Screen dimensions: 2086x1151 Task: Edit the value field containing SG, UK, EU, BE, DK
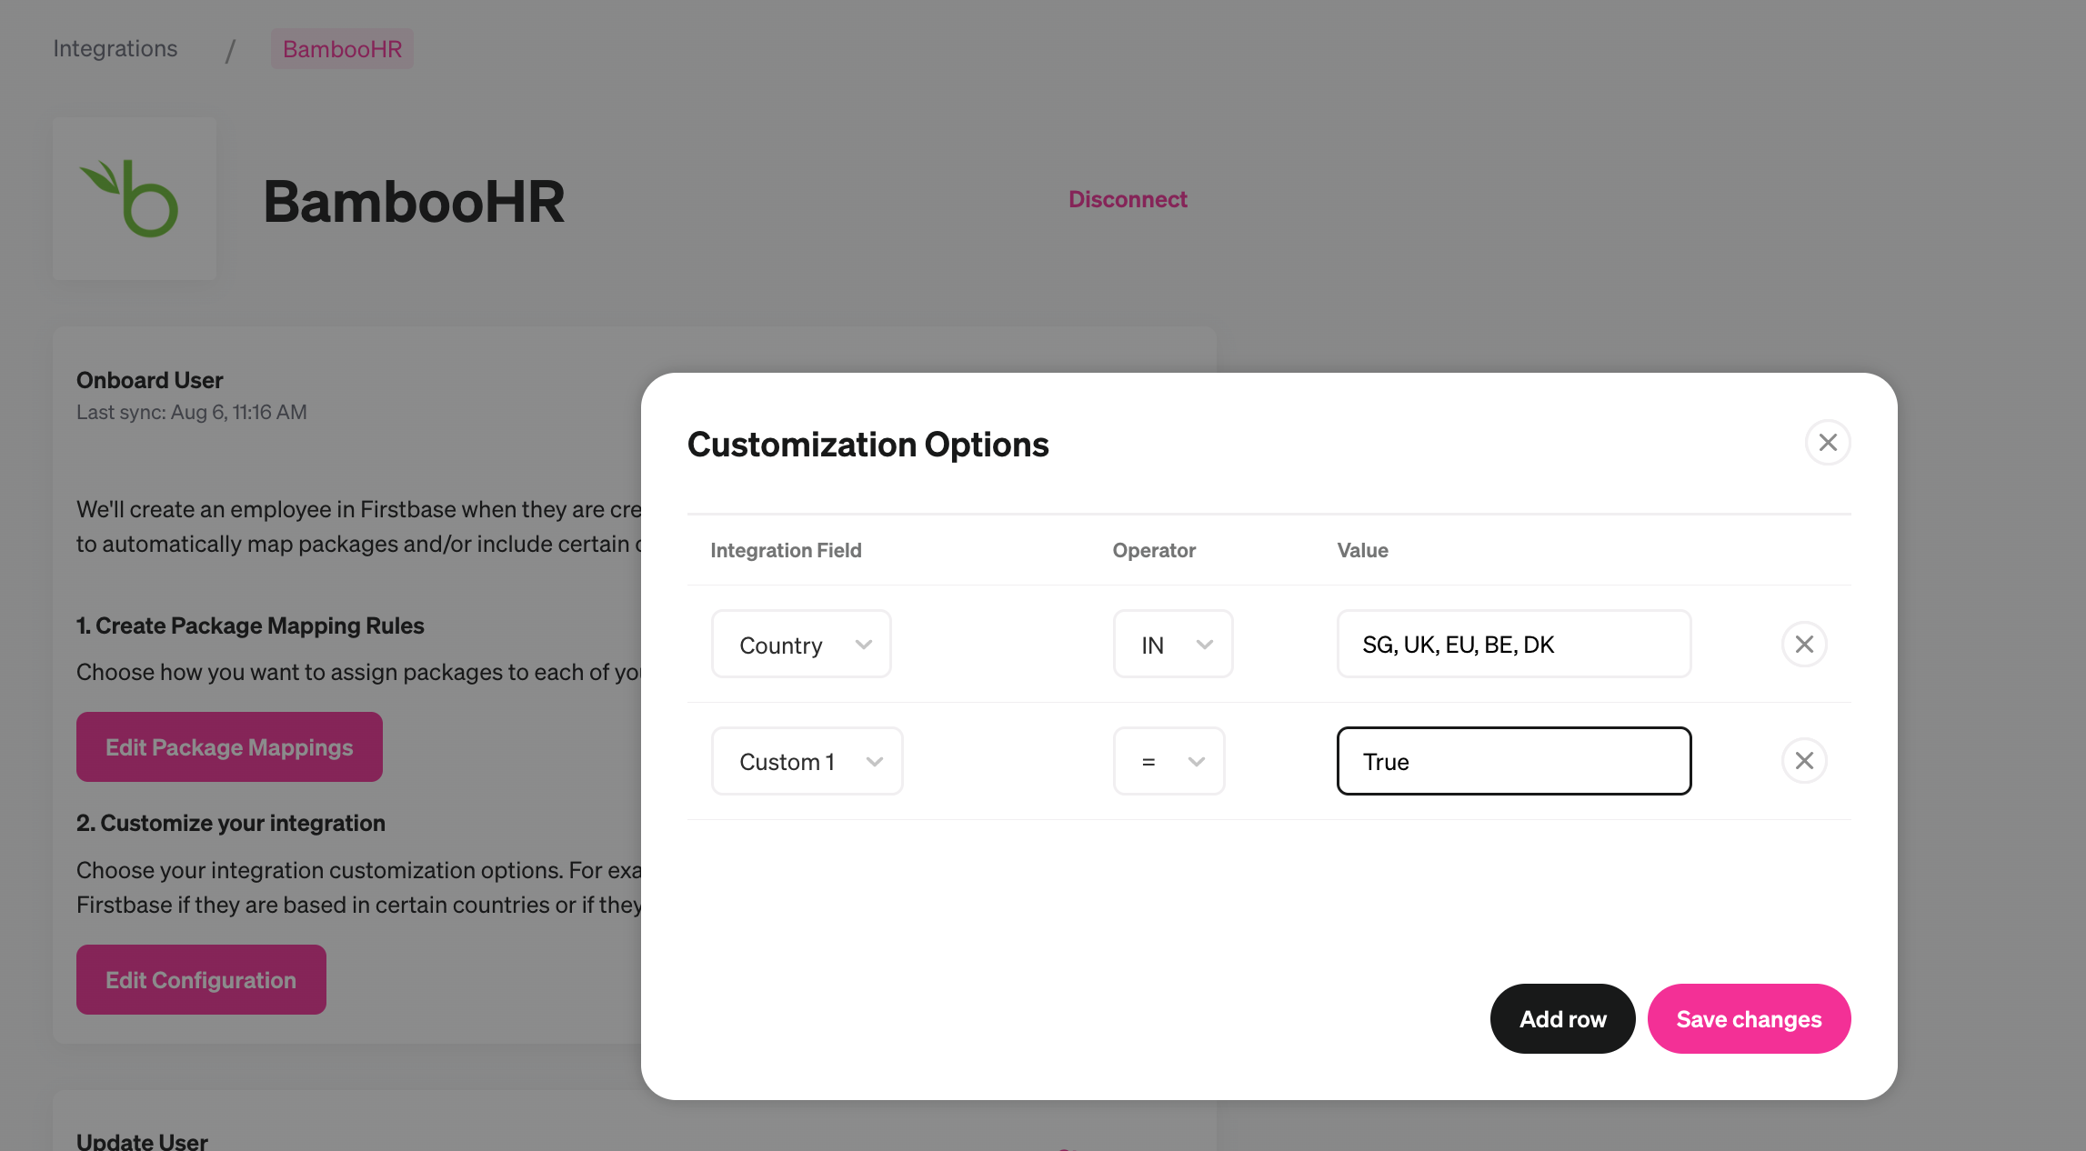[x=1514, y=645]
